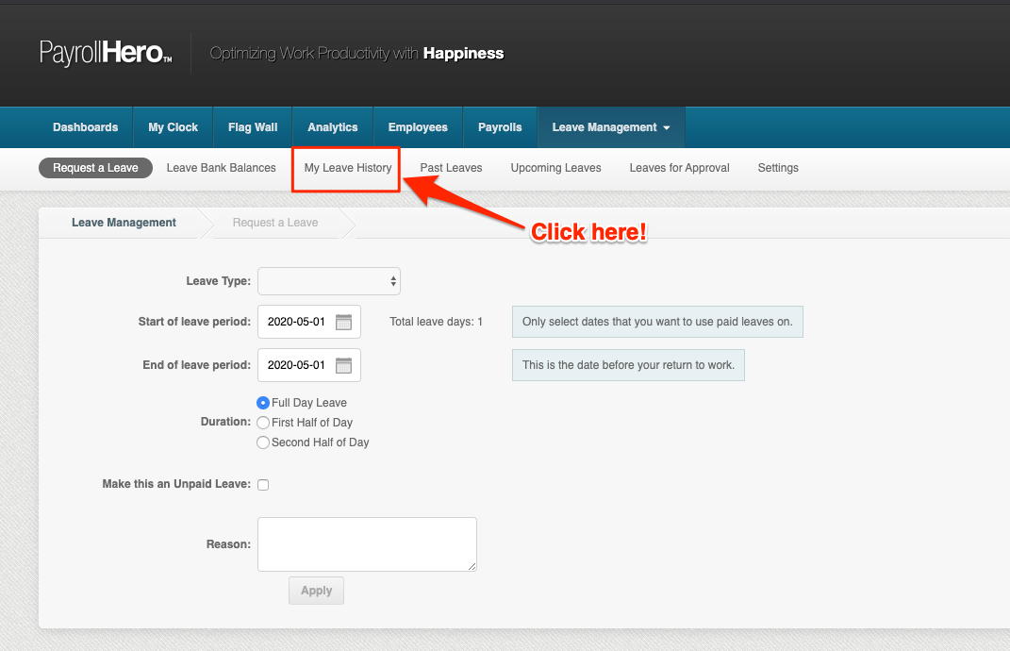Open Leave Management Settings
The width and height of the screenshot is (1010, 651).
(778, 168)
